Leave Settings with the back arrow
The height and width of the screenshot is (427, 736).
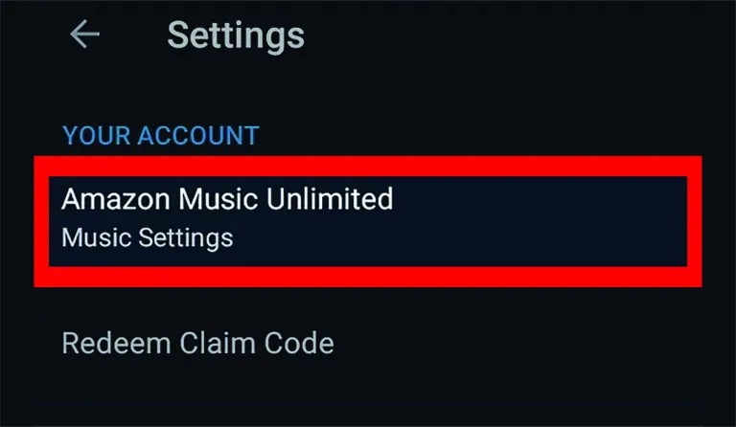84,34
